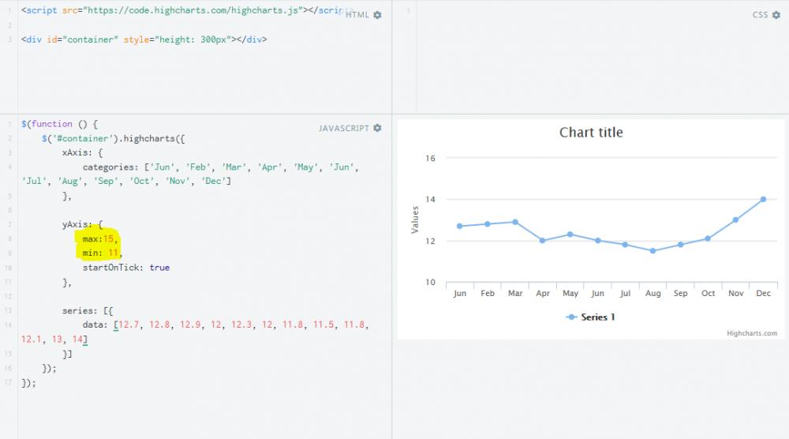The image size is (789, 439).
Task: Click the 16 label on the y-axis
Action: 430,158
